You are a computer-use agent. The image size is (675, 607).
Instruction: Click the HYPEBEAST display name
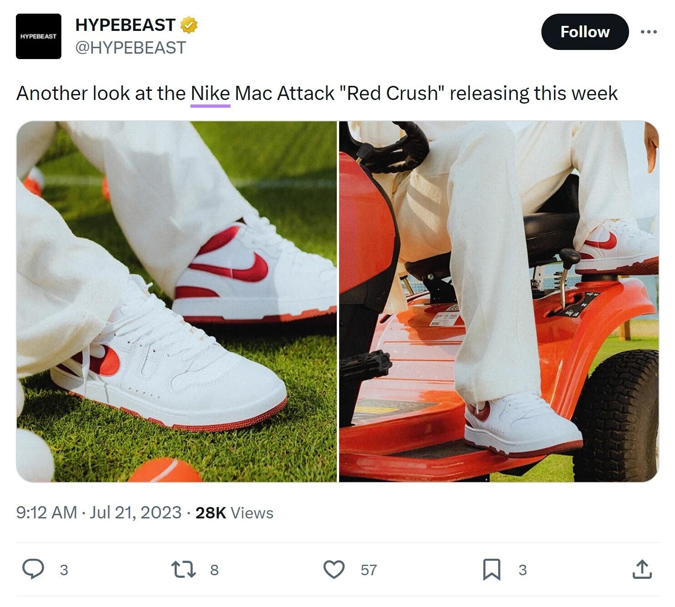(125, 25)
